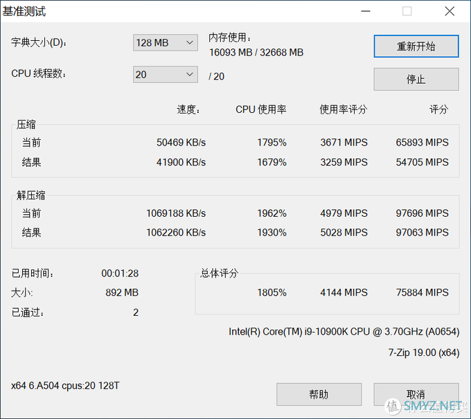The width and height of the screenshot is (471, 419).
Task: Click the 帮助 help button
Action: (x=319, y=394)
